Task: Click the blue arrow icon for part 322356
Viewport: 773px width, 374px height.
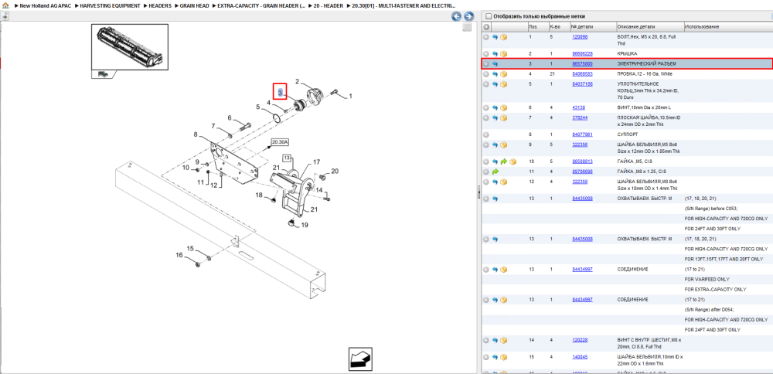Action: pyautogui.click(x=495, y=144)
